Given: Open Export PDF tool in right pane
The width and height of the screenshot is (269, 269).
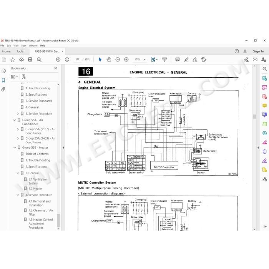Looking at the screenshot, I should coord(264,78).
